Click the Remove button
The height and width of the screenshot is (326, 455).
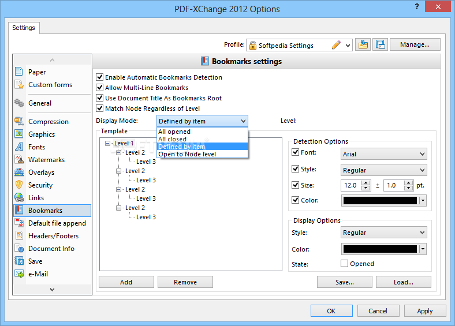[x=185, y=282]
